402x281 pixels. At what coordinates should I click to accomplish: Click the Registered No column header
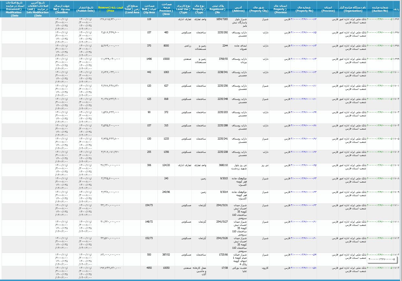[217, 9]
